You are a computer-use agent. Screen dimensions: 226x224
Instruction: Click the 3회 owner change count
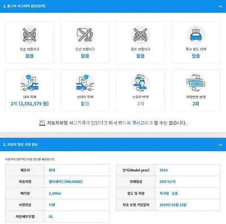140,104
